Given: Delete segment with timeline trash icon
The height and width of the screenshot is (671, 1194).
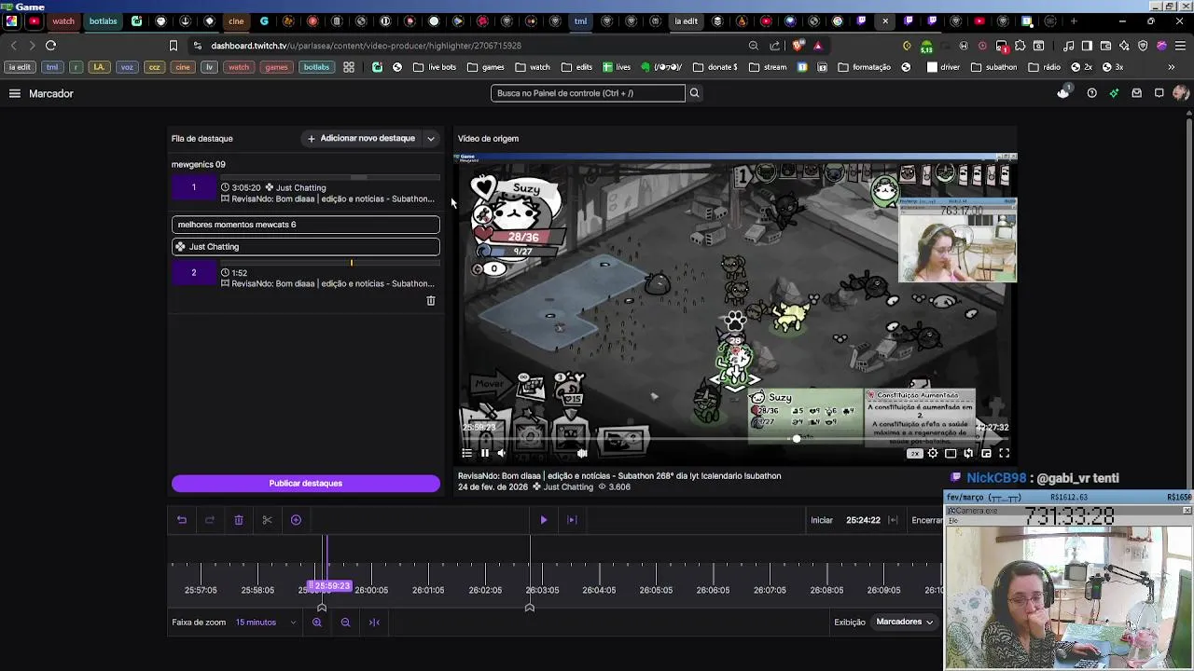Looking at the screenshot, I should pos(239,520).
